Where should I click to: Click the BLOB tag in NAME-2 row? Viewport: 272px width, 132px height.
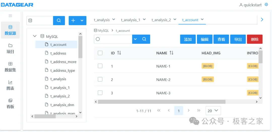pos(208,80)
